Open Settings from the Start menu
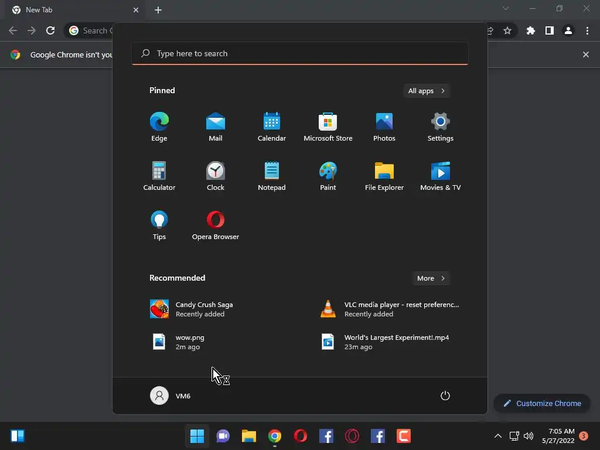 (x=441, y=127)
